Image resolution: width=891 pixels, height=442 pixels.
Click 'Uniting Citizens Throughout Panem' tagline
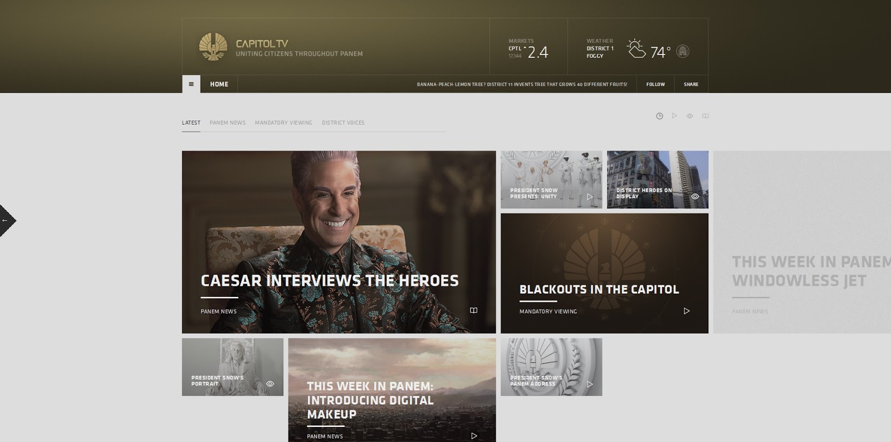click(x=299, y=54)
